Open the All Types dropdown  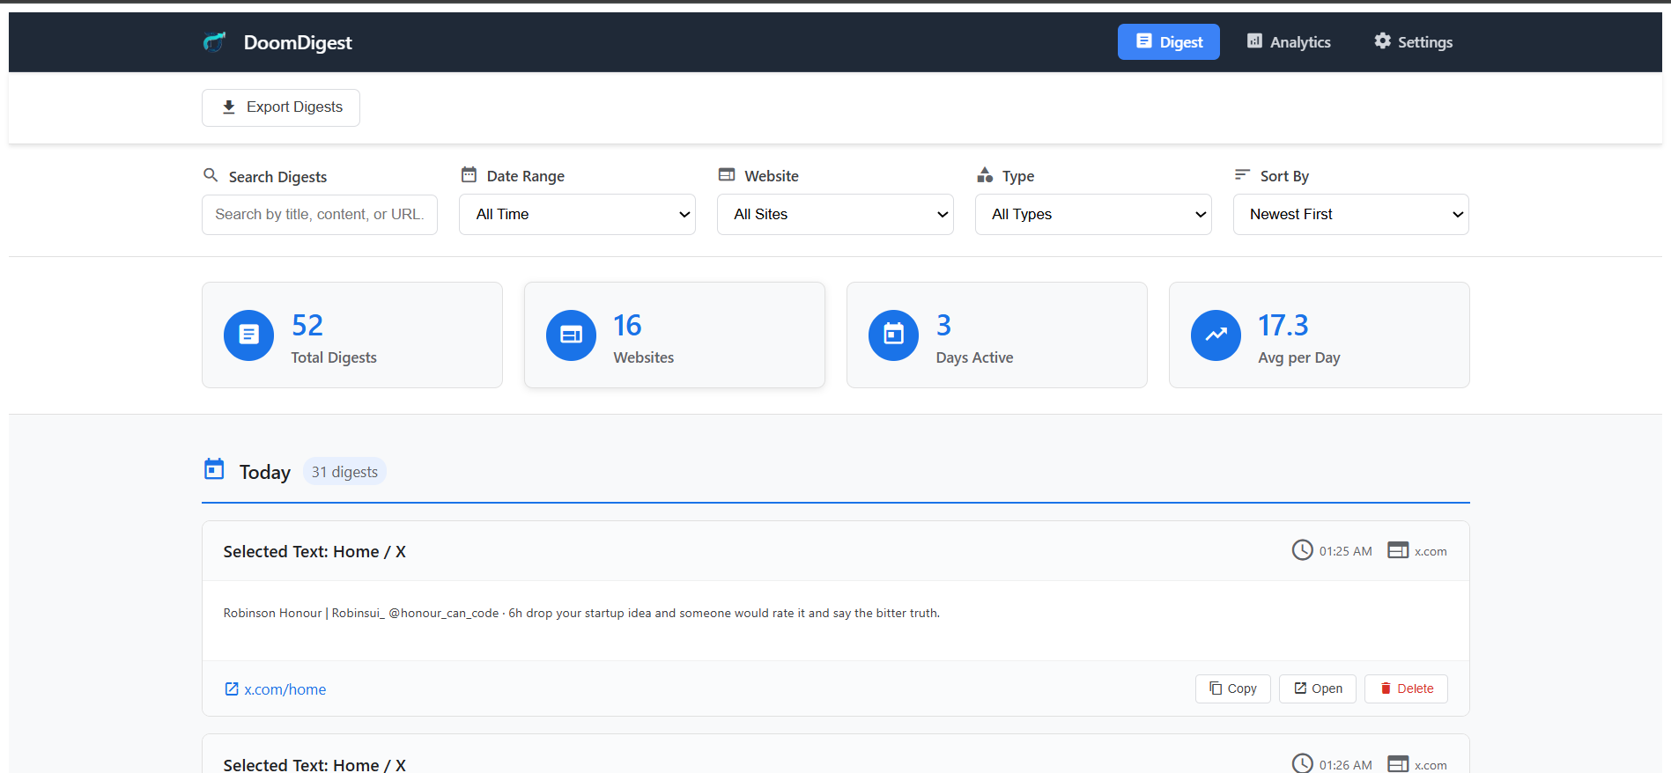1093,215
